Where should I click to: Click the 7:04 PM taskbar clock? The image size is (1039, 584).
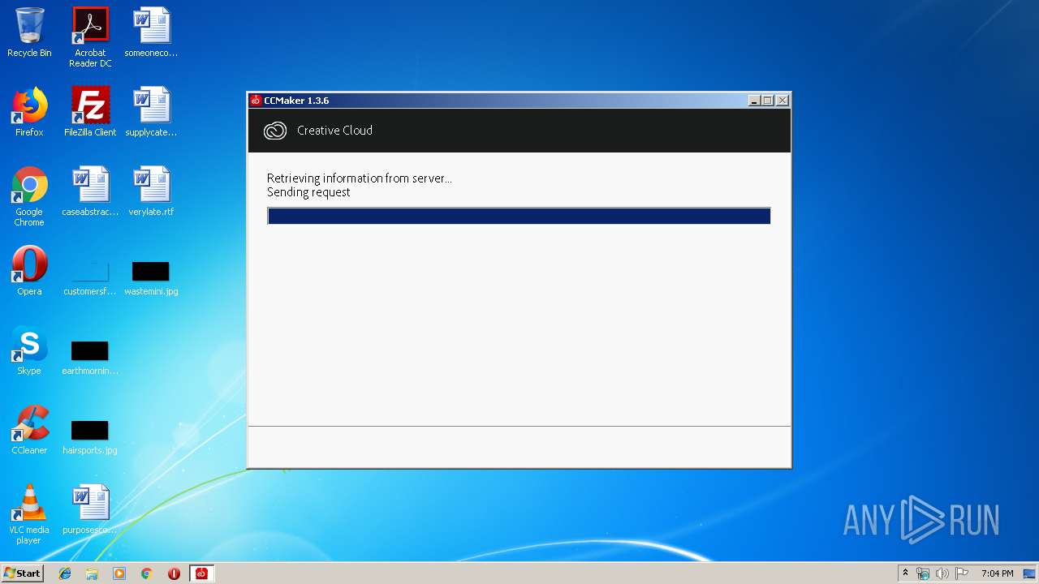point(997,573)
